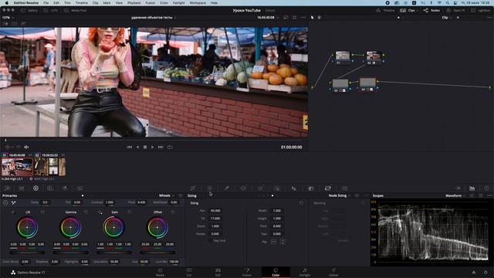Reset the Lift wheel
494x278 pixels.
[x=42, y=212]
